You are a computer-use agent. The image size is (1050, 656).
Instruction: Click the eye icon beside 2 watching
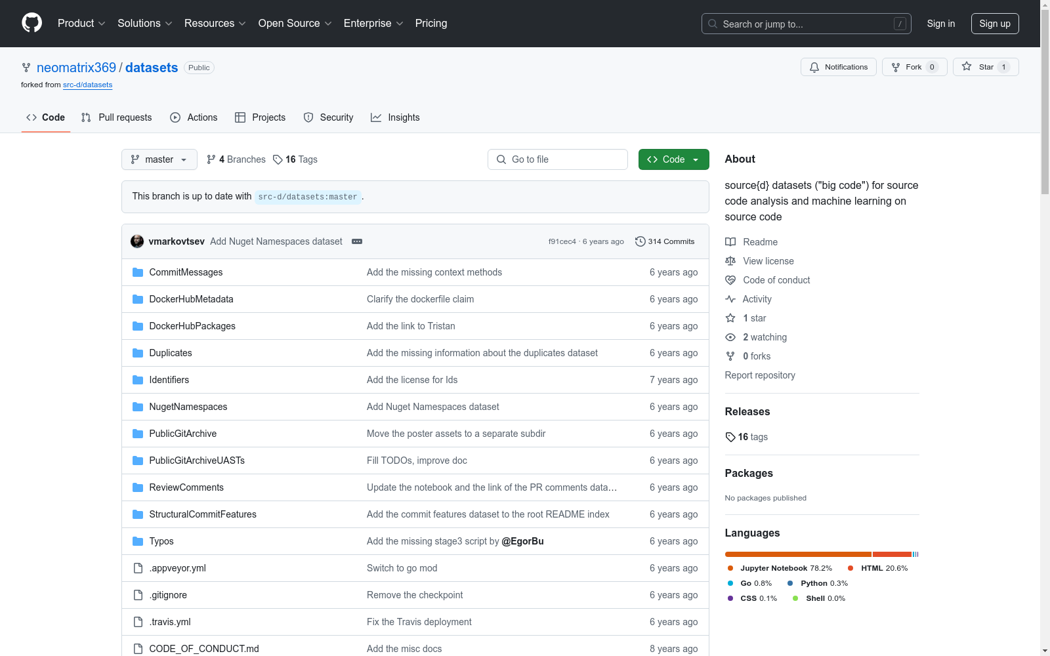(x=730, y=337)
